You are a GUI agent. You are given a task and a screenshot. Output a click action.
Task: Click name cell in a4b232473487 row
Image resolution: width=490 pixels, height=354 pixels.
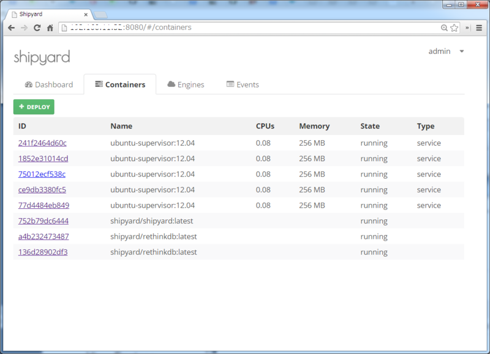(x=154, y=237)
